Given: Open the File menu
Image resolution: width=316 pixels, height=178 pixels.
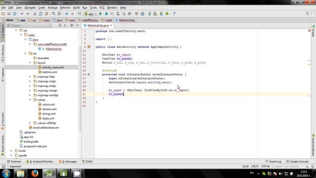Looking at the screenshot, I should pyautogui.click(x=3, y=8).
